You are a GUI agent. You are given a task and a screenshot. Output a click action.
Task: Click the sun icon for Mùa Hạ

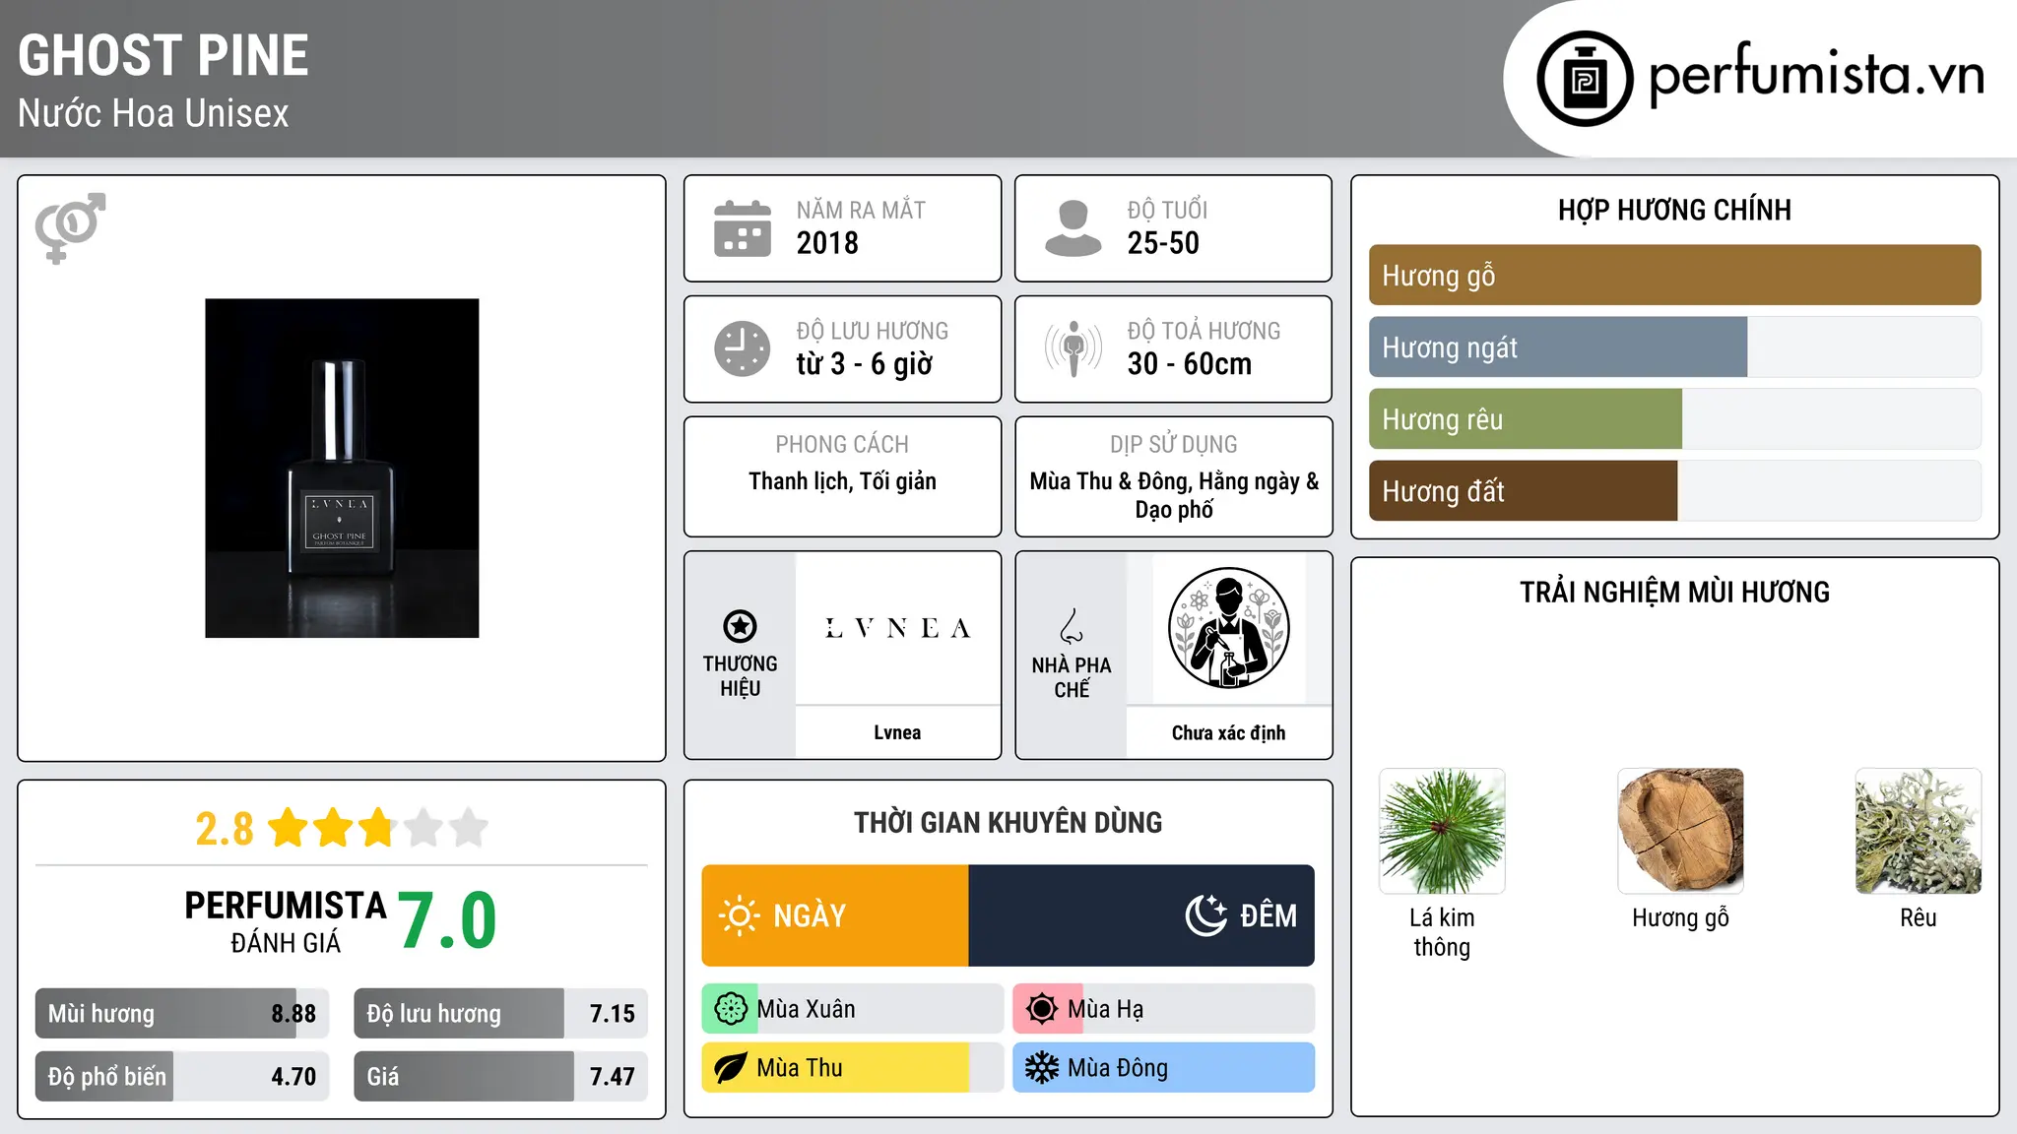(1042, 1009)
